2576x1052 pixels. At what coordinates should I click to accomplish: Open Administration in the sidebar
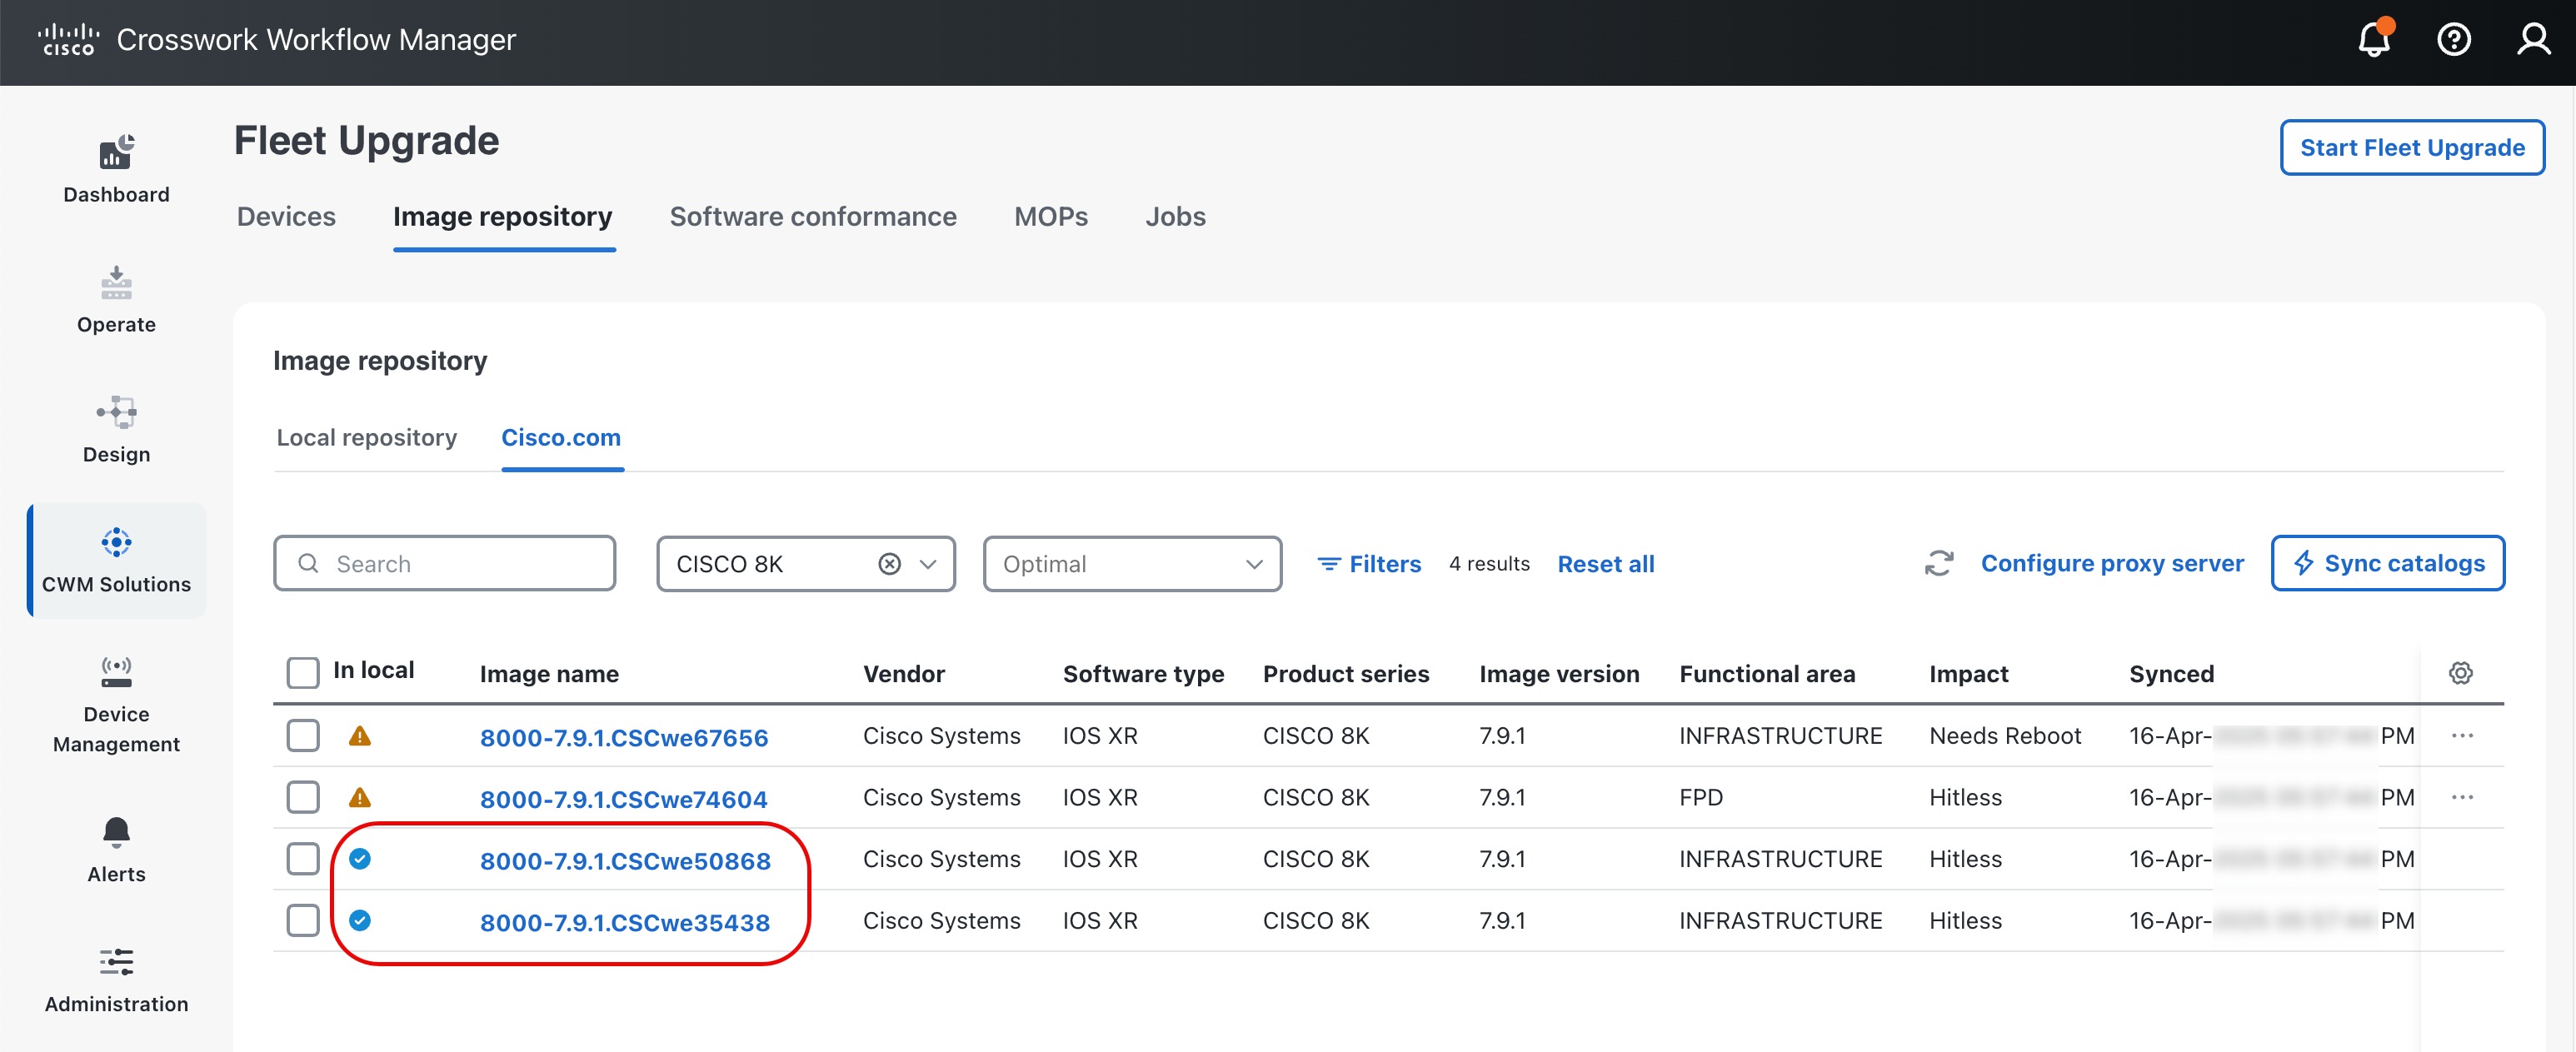[x=116, y=980]
